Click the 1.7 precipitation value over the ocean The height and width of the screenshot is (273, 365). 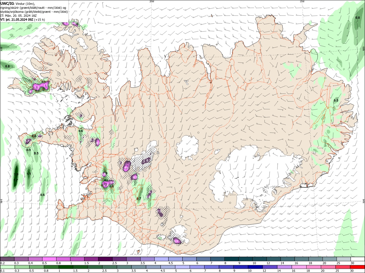tap(16, 180)
